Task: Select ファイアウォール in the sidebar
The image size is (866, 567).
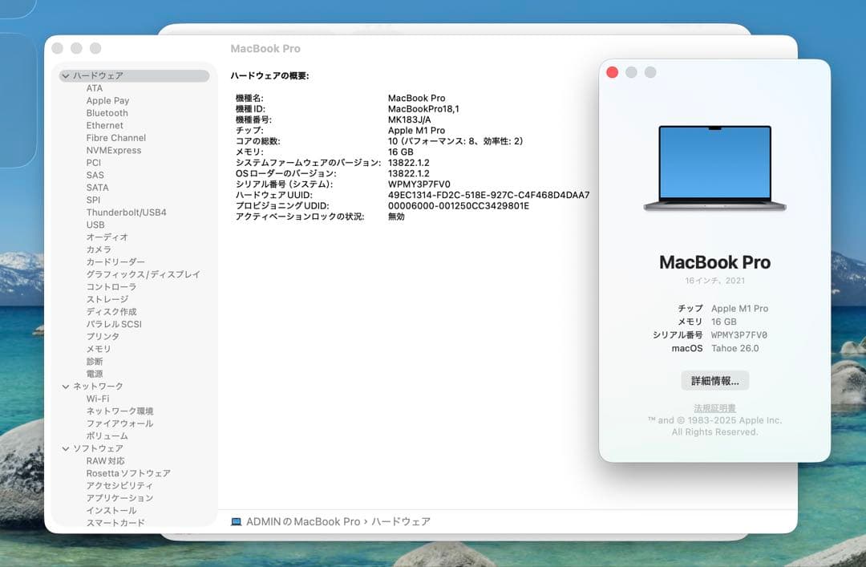Action: pyautogui.click(x=119, y=424)
